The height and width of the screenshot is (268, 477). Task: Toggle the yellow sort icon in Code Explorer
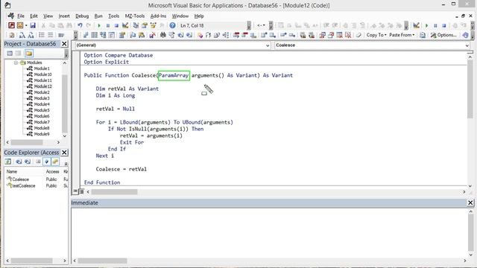[x=55, y=162]
